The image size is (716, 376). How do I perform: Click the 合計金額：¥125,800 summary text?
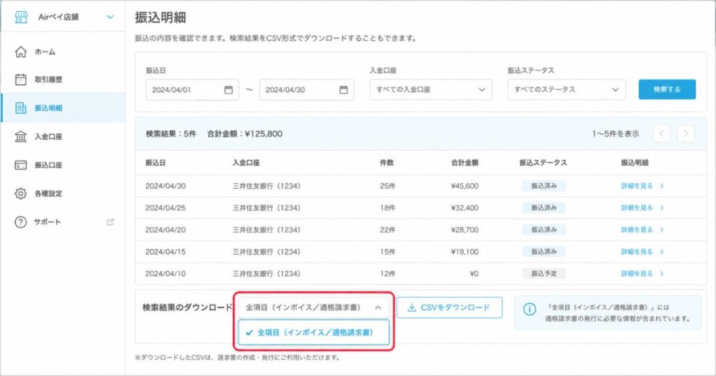pyautogui.click(x=245, y=133)
